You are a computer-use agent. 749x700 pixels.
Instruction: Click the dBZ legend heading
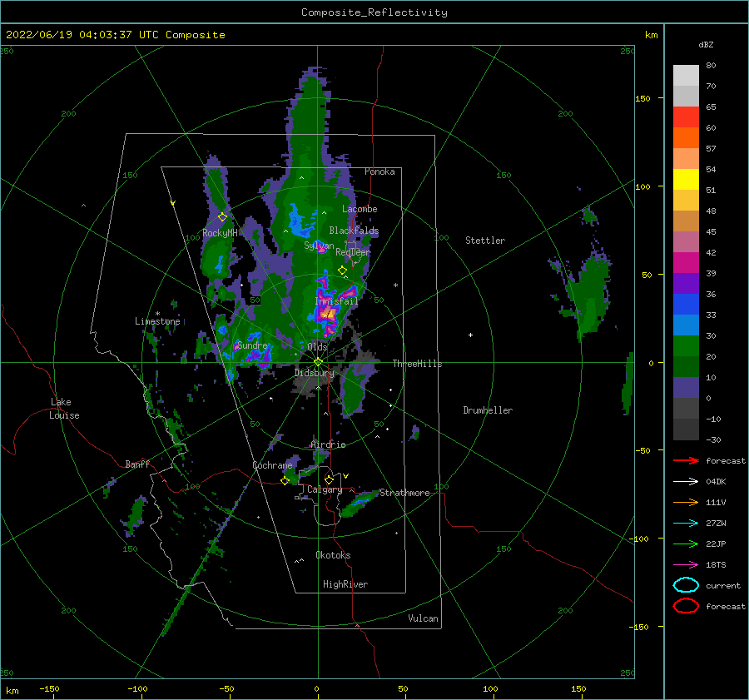click(706, 44)
